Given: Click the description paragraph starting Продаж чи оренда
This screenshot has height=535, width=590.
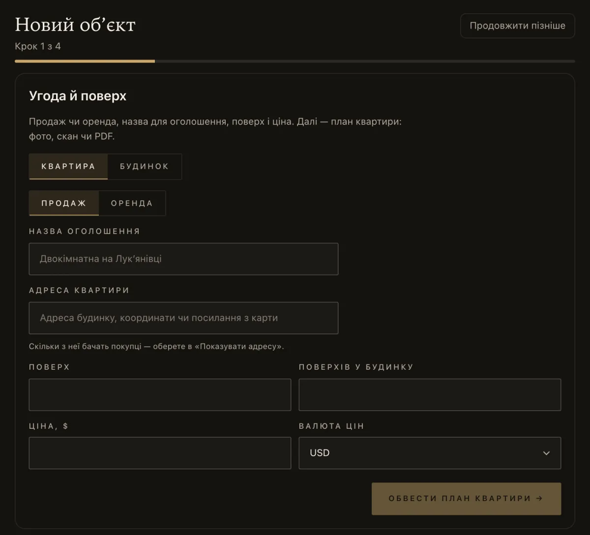Looking at the screenshot, I should coord(215,129).
